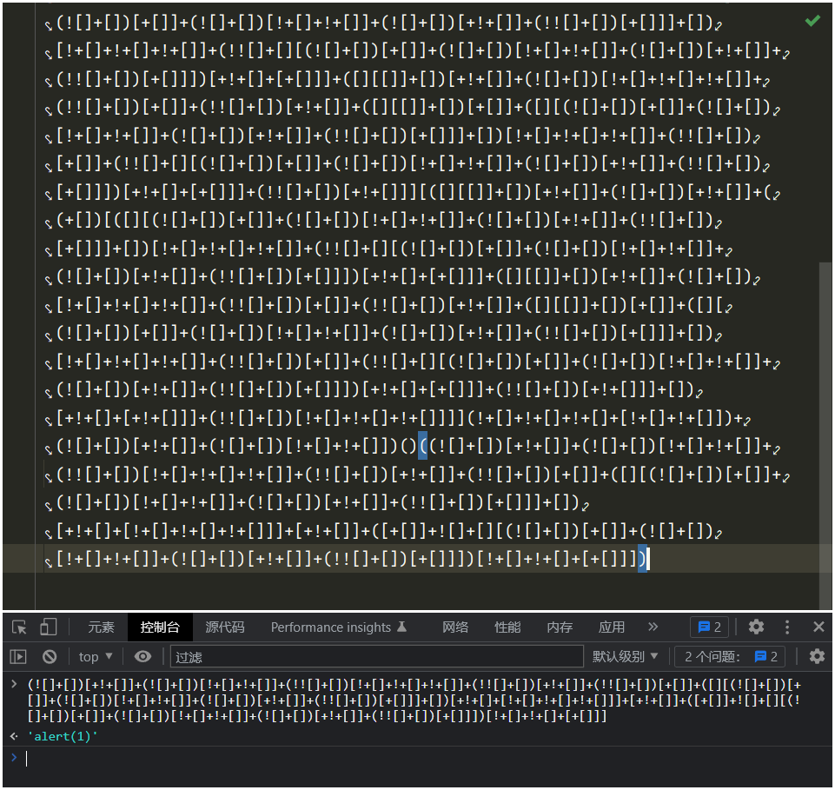Expand the overflow chevron for hidden panels
835x790 pixels.
point(653,627)
